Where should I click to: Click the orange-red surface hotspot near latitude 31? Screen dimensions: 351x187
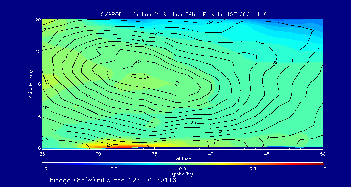pos(110,145)
